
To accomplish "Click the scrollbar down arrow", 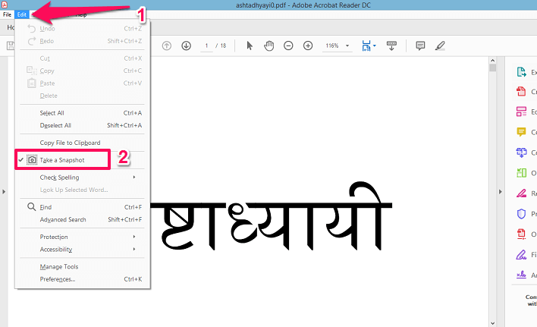I will pyautogui.click(x=493, y=323).
